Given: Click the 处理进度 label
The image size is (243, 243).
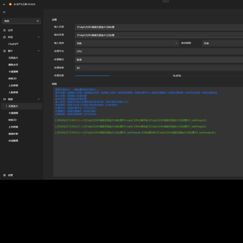Looking at the screenshot, I should coord(59,75).
